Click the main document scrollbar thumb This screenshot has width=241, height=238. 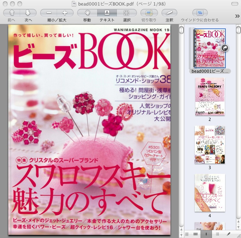coord(182,30)
